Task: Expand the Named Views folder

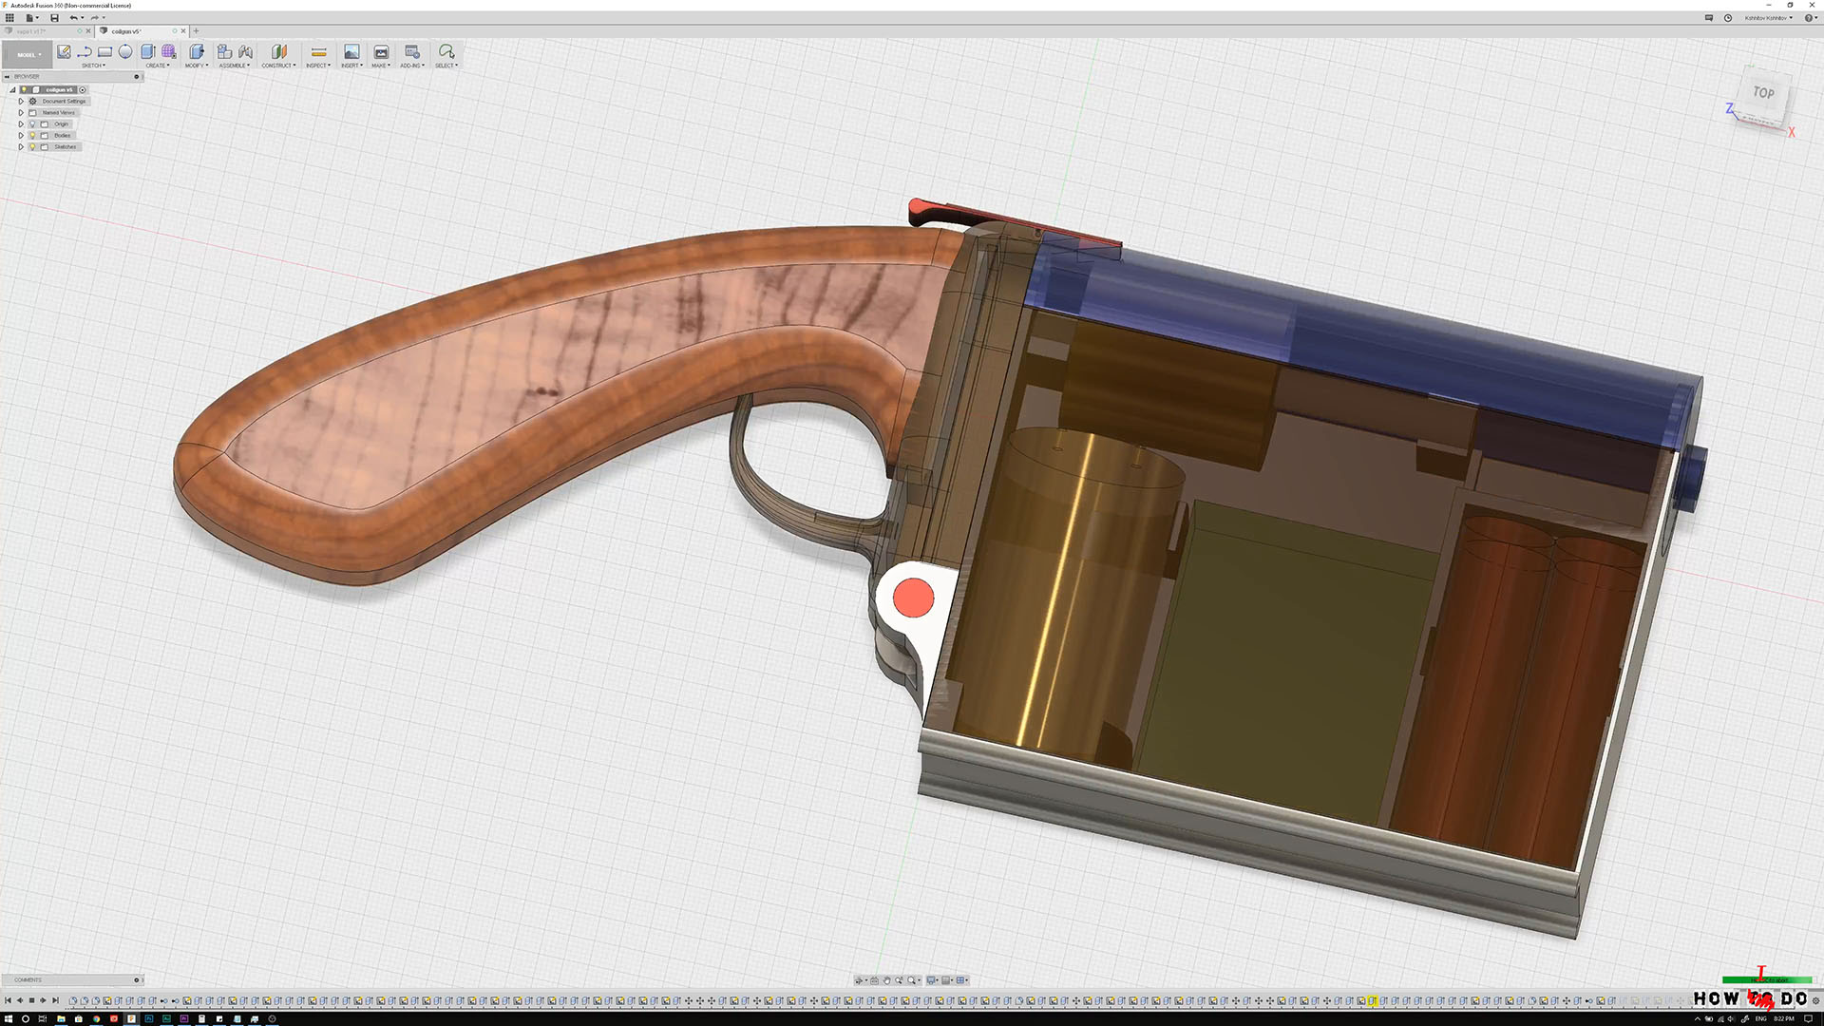Action: pos(21,112)
